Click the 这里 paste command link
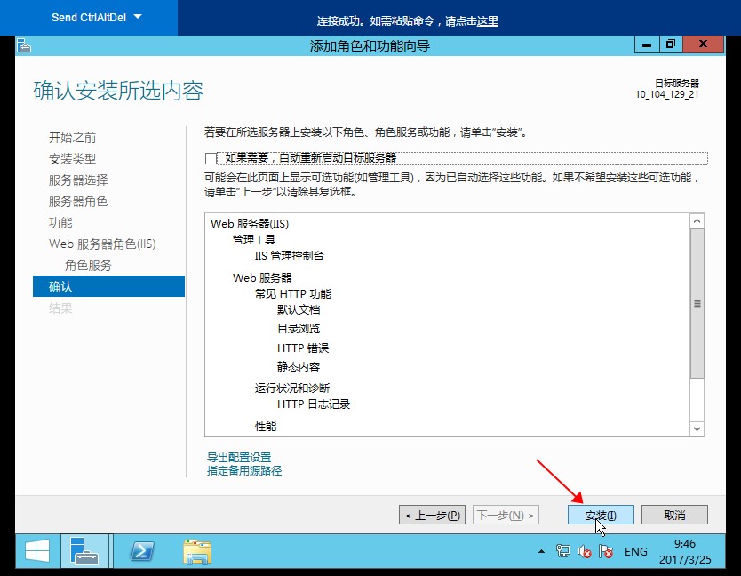Image resolution: width=741 pixels, height=576 pixels. [x=487, y=21]
